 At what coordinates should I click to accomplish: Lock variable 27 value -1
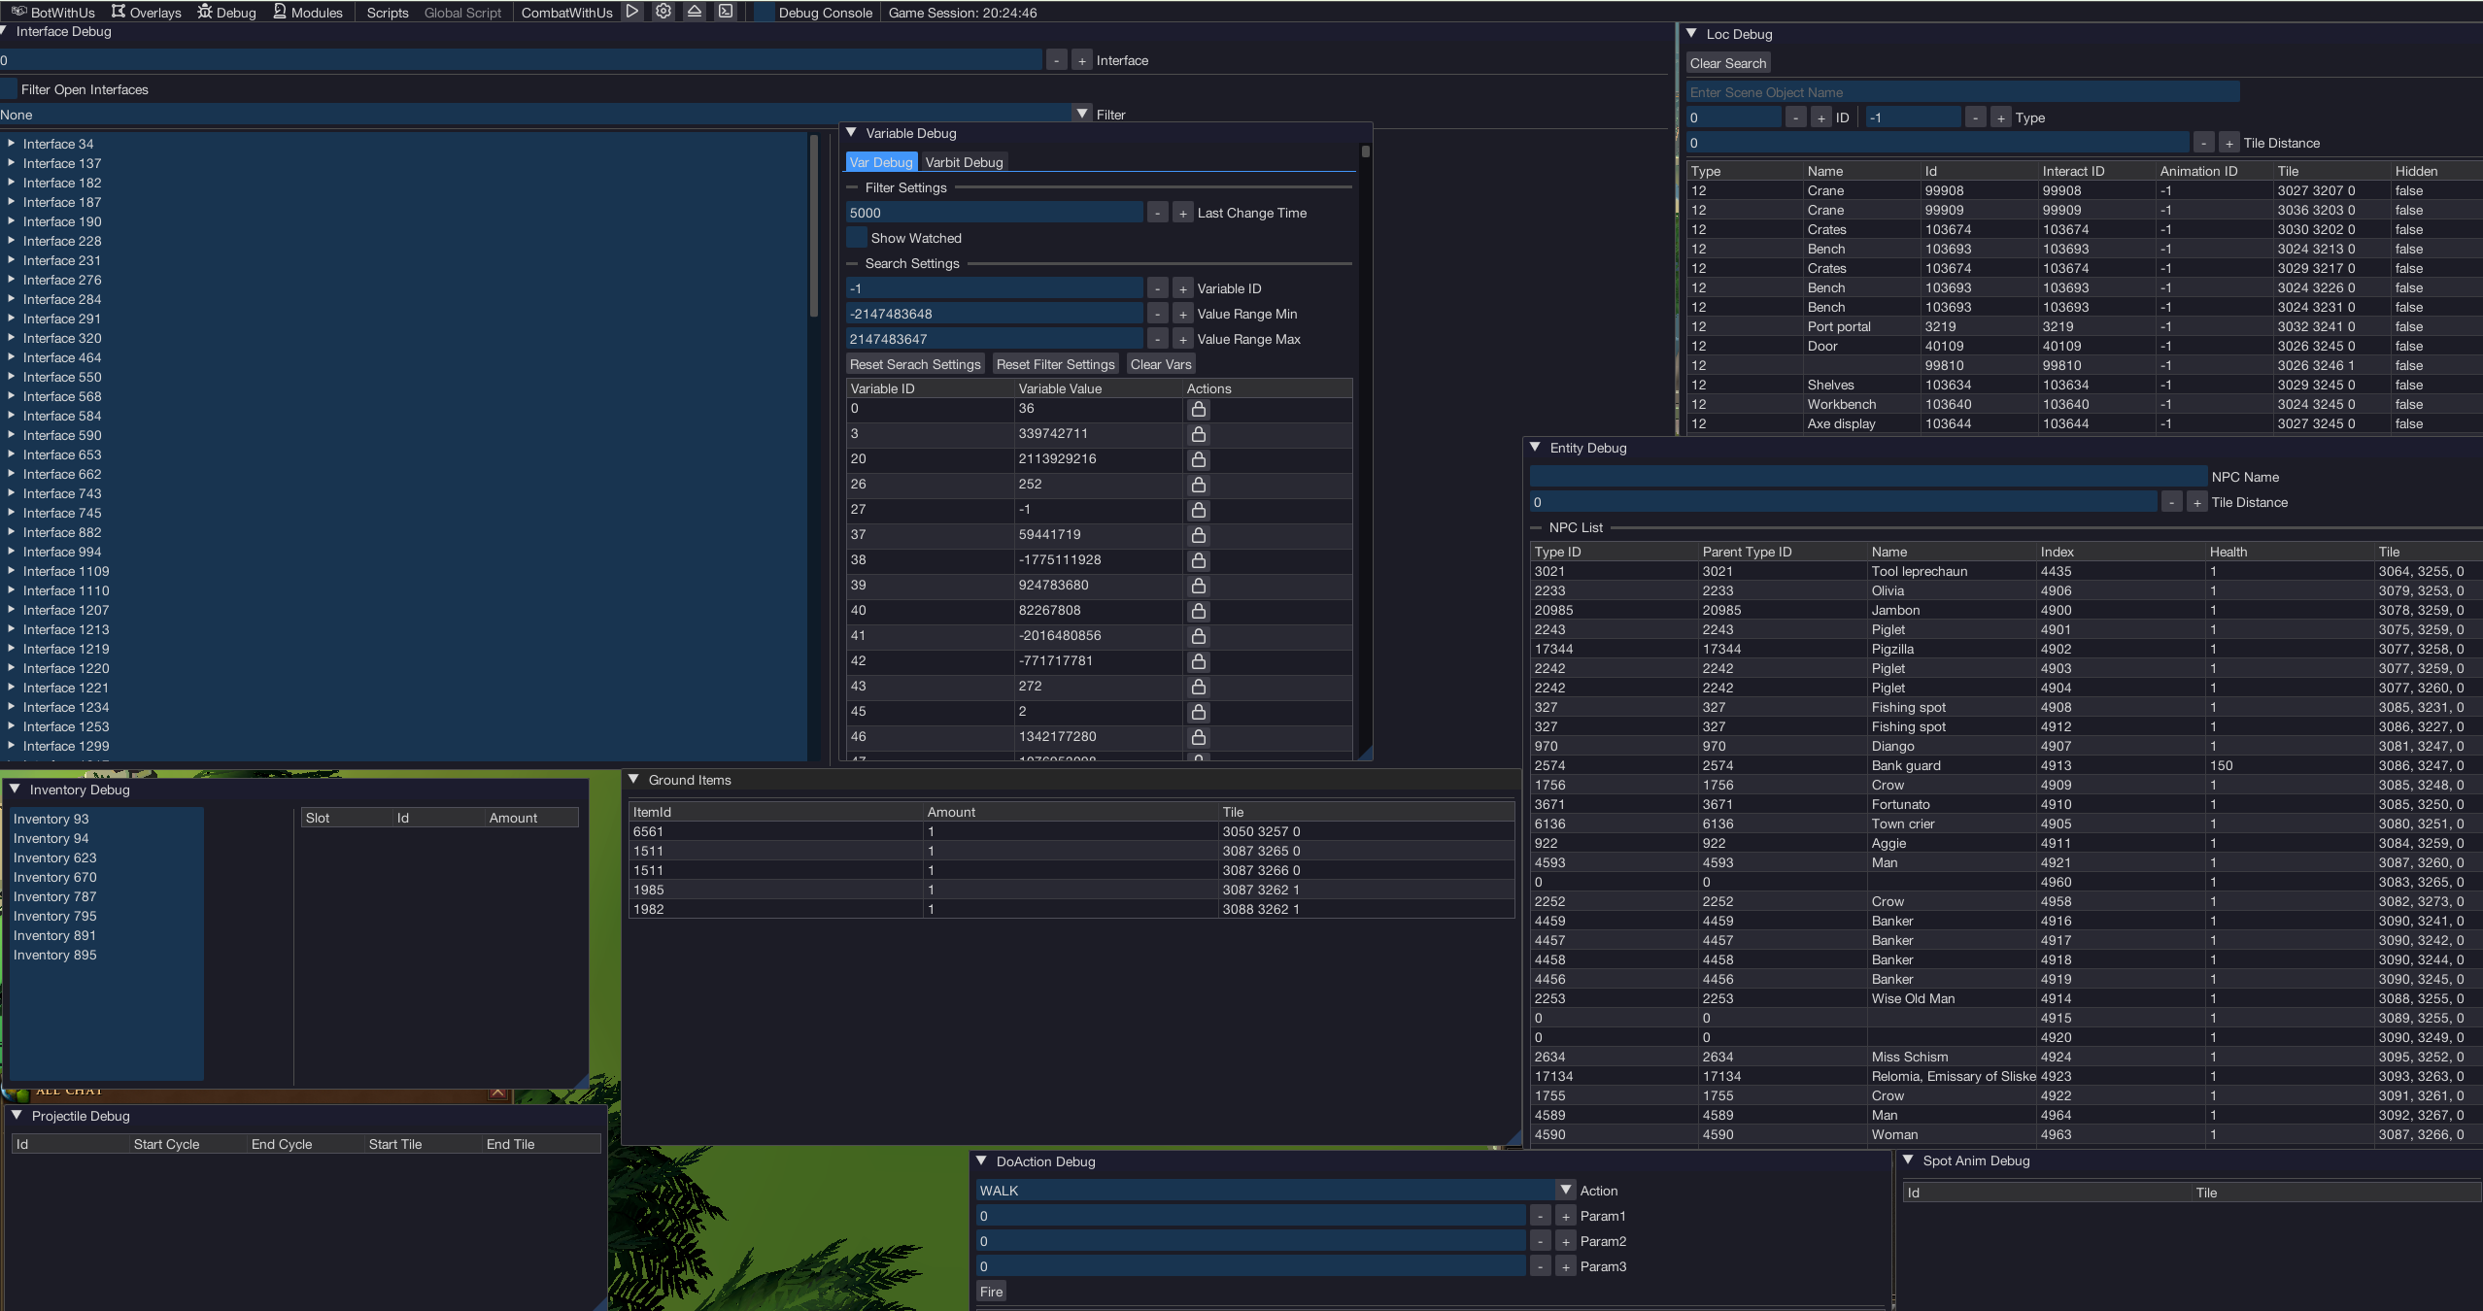(1199, 510)
